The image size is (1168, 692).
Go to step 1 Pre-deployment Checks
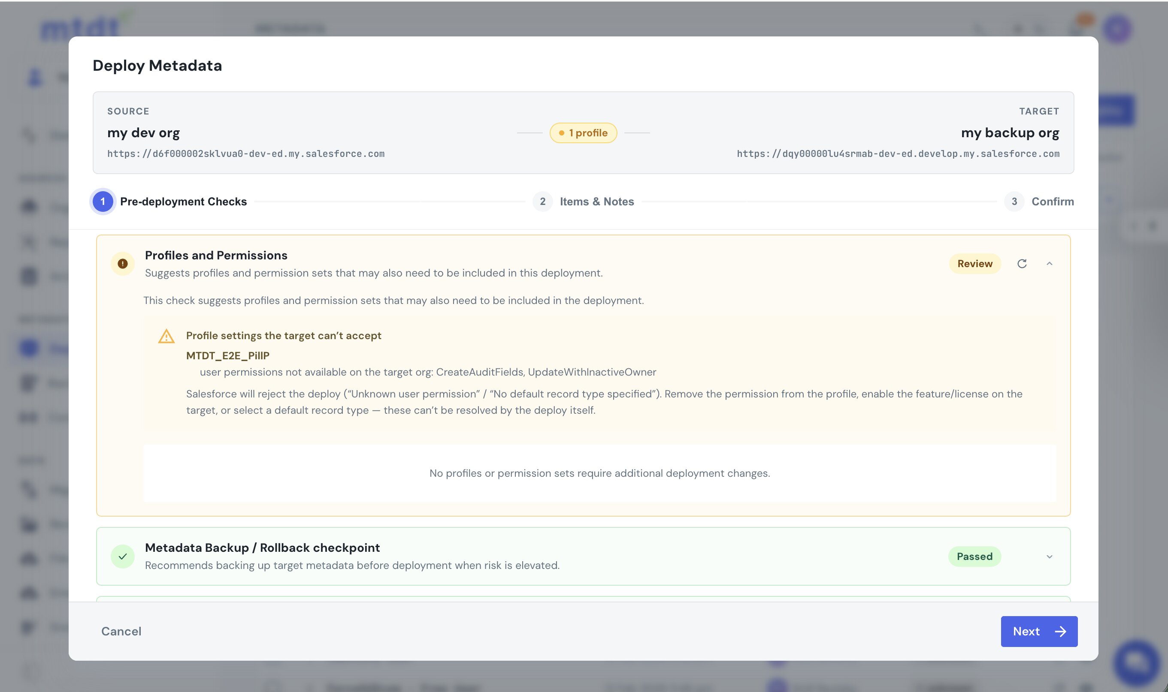tap(169, 202)
